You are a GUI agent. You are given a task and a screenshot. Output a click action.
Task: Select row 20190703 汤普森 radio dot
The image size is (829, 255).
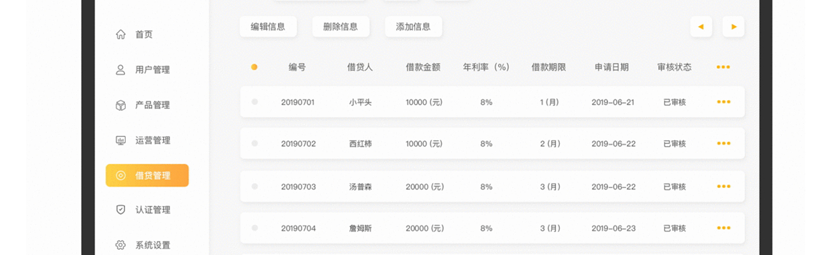pos(254,186)
